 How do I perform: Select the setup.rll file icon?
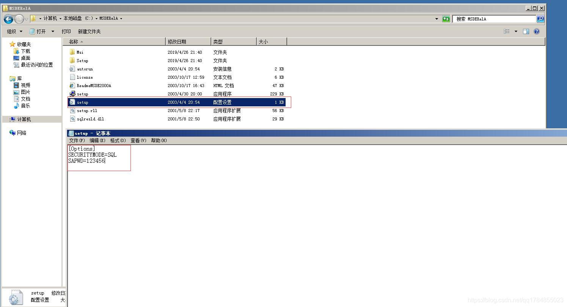click(72, 111)
